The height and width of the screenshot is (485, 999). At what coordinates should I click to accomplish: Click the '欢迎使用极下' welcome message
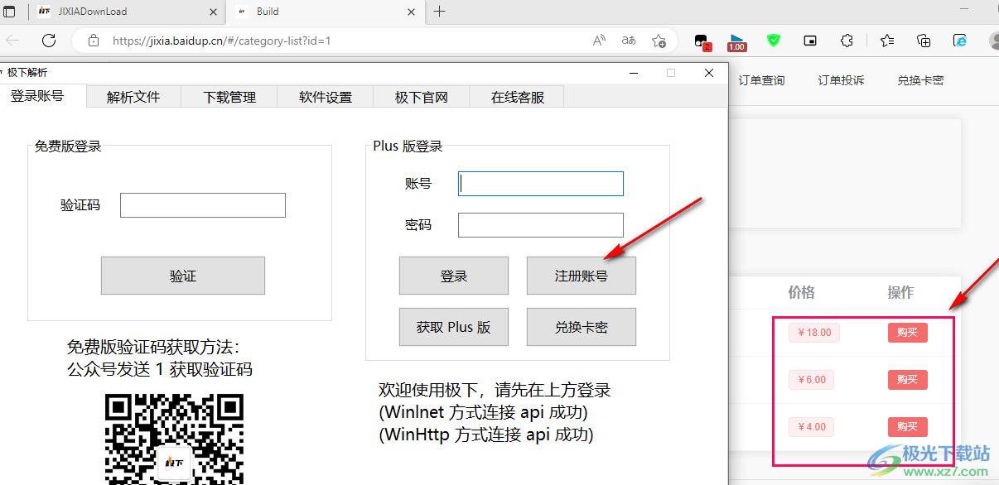pyautogui.click(x=495, y=390)
